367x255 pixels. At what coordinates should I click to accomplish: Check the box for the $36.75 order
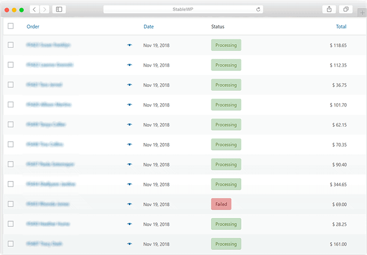pos(10,84)
